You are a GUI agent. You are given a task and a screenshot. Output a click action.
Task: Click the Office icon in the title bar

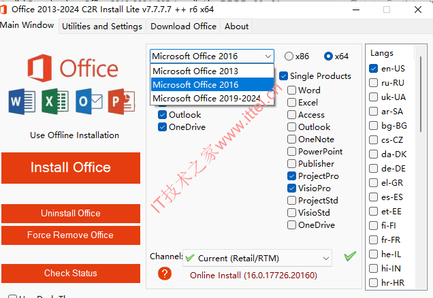pyautogui.click(x=3, y=10)
